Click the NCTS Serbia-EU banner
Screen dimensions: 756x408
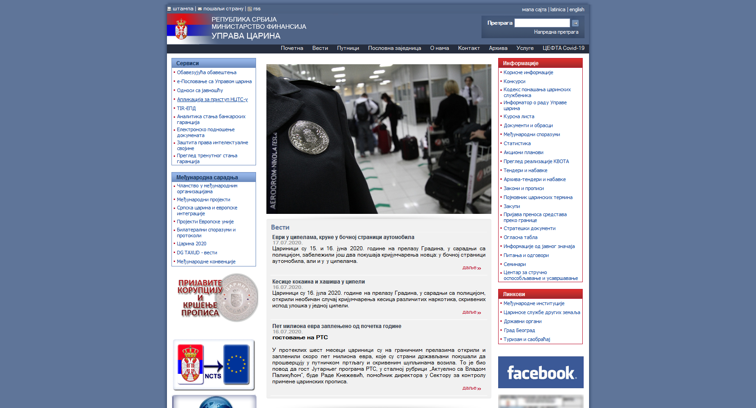pyautogui.click(x=214, y=364)
